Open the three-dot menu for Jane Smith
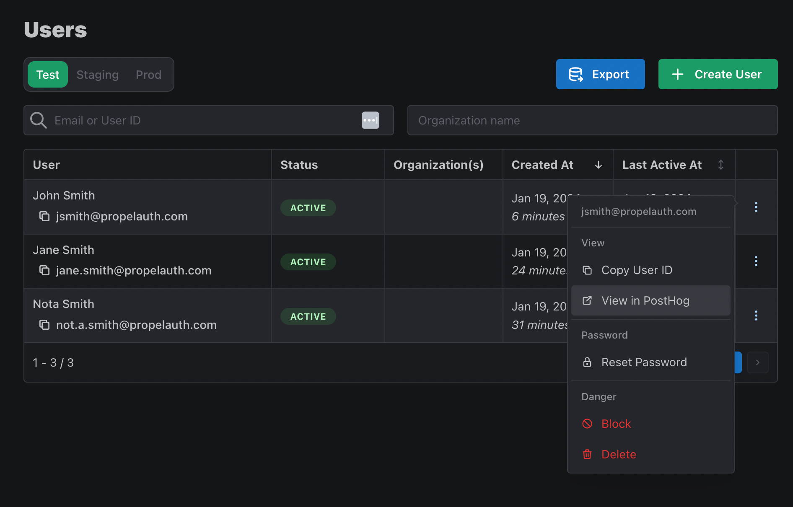This screenshot has width=793, height=507. [x=756, y=261]
